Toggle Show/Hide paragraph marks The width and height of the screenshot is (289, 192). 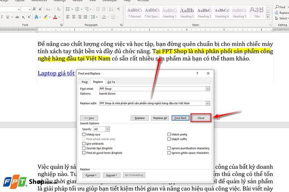[x=118, y=9]
